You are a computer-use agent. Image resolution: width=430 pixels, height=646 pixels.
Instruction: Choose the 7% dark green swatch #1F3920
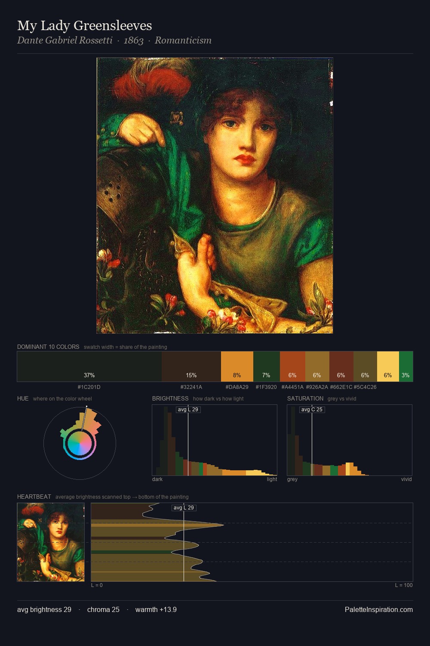[x=267, y=366]
